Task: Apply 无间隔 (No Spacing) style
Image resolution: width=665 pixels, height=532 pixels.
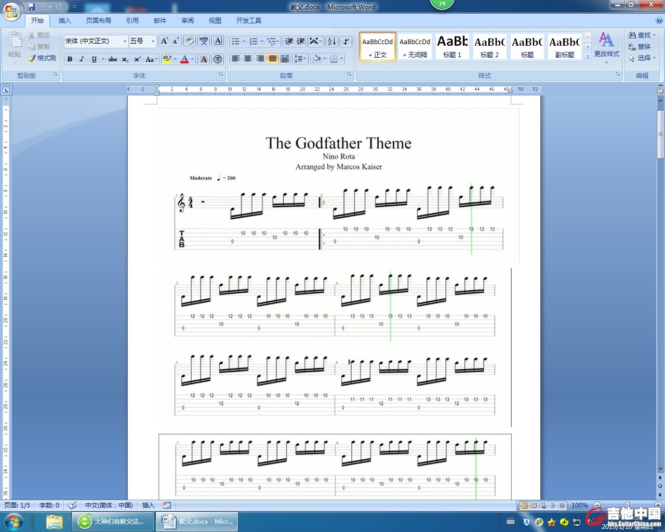Action: tap(415, 46)
